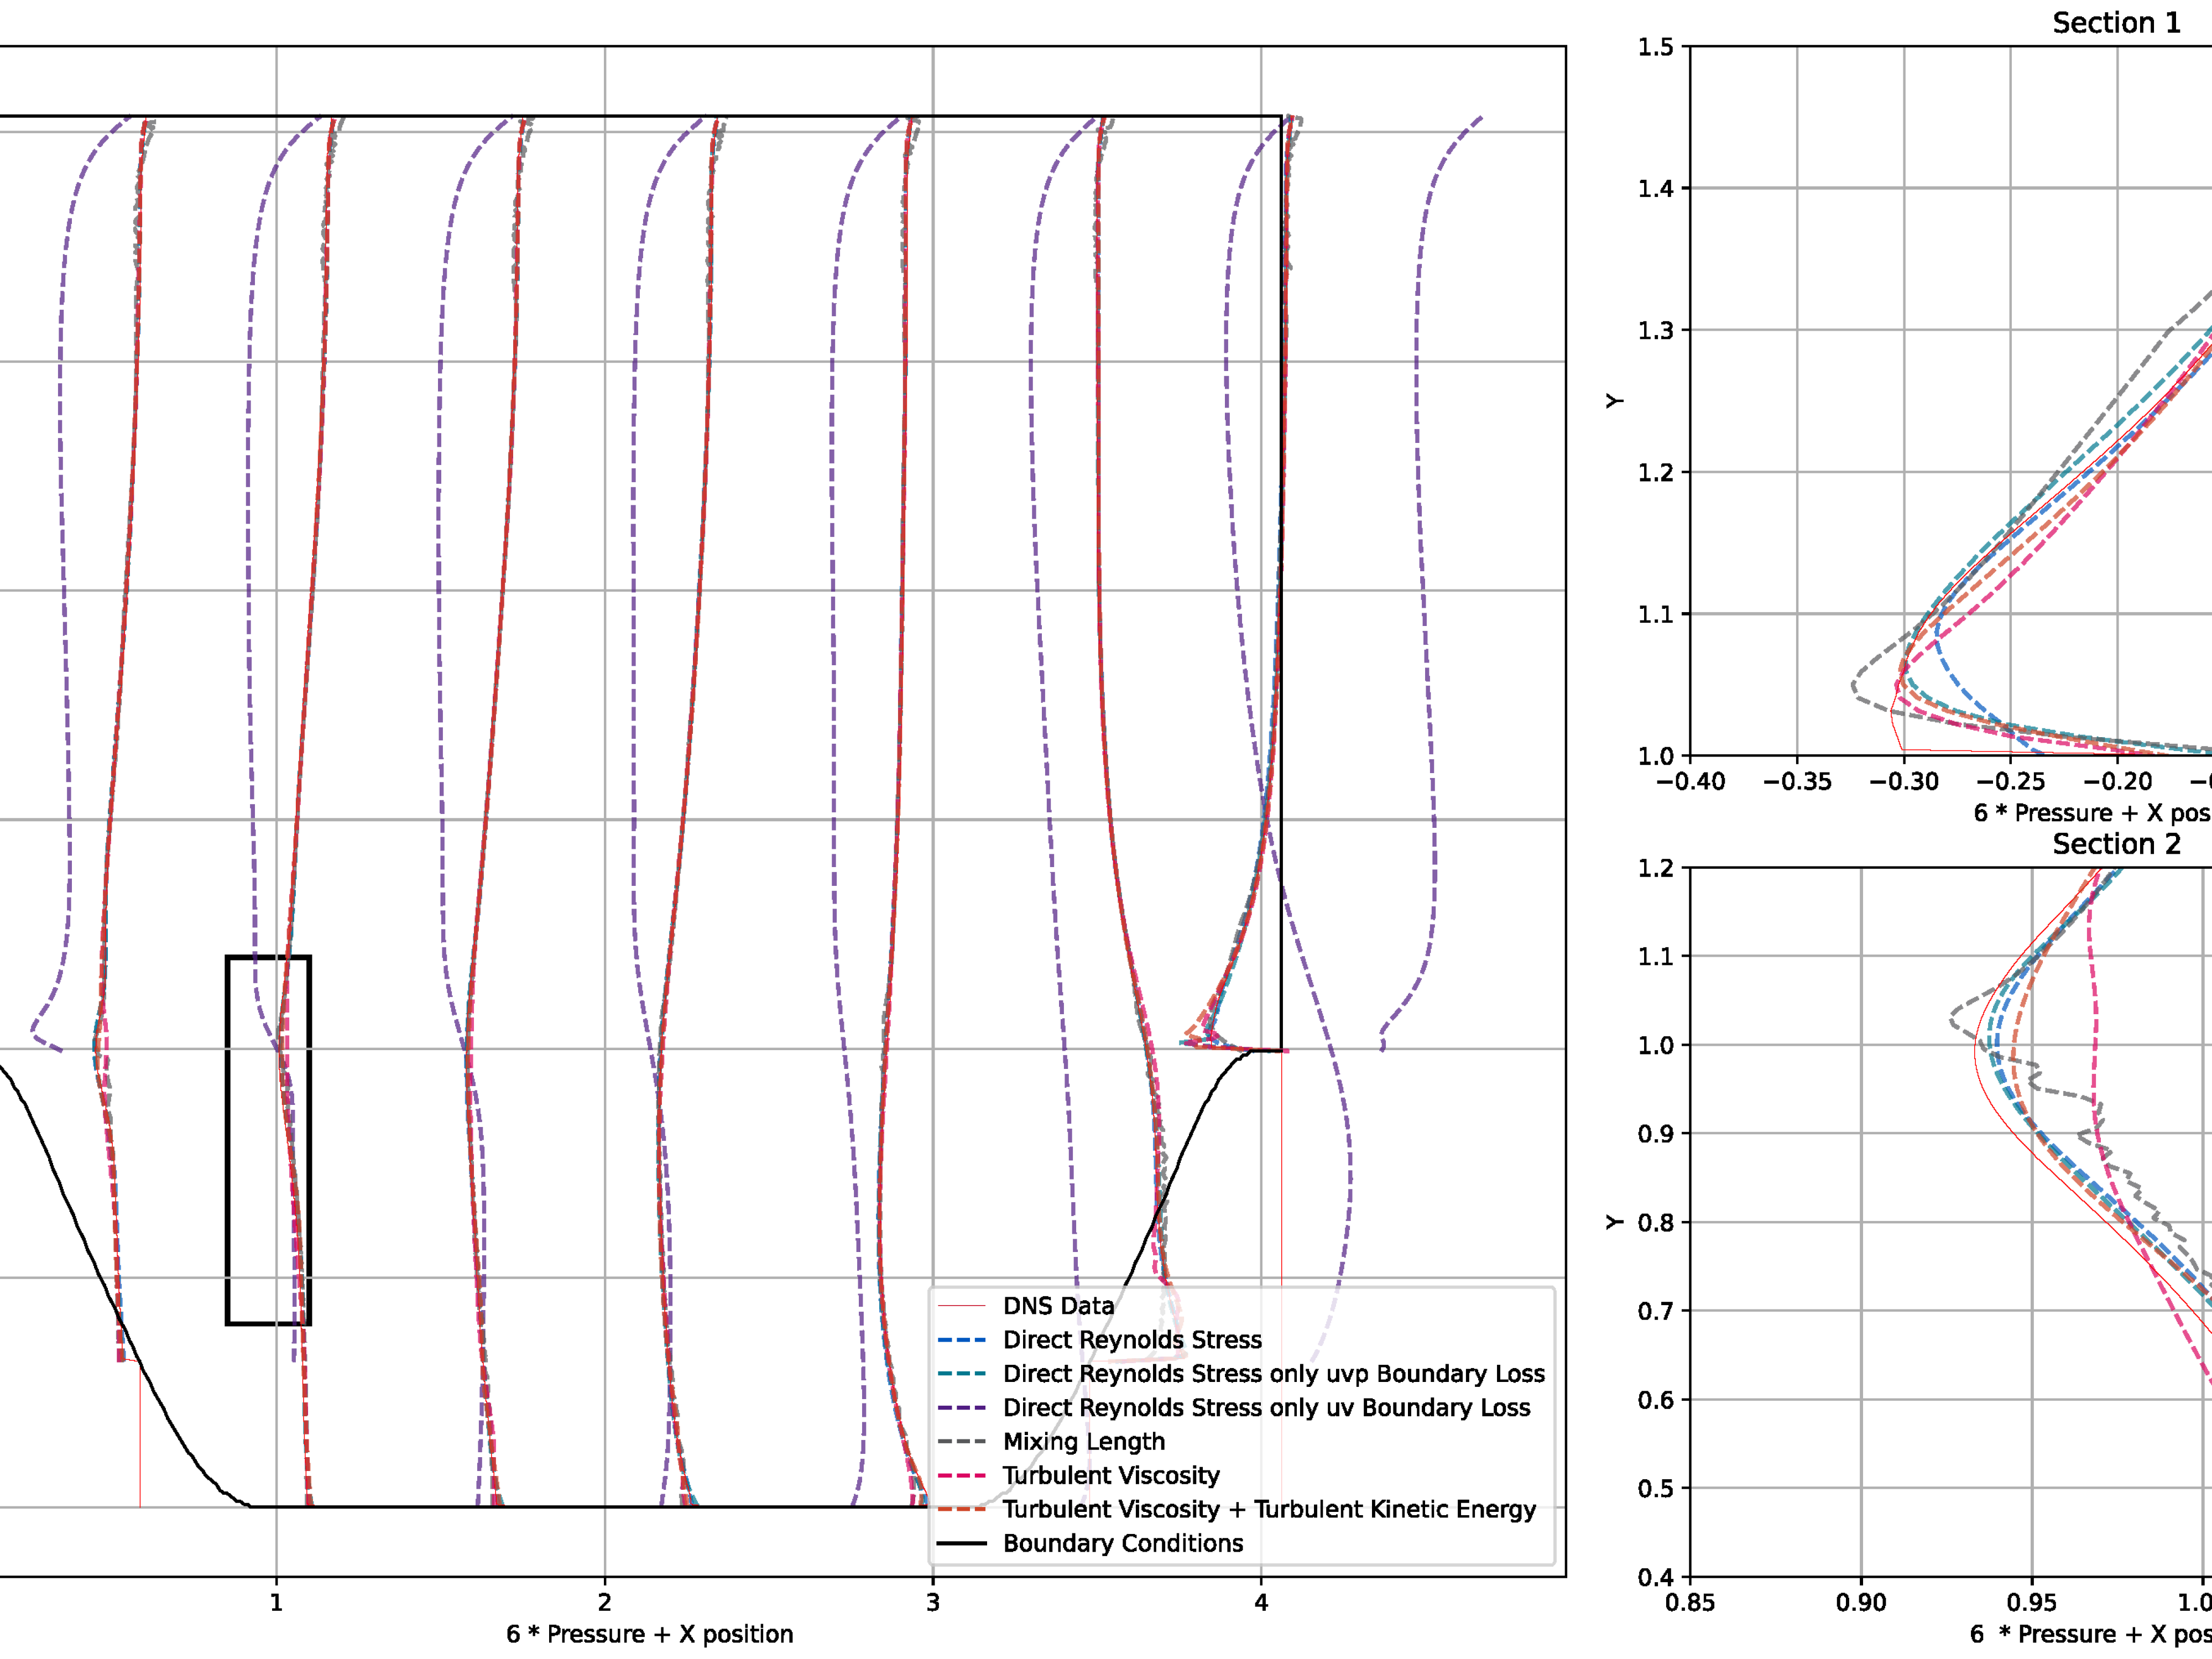Click the main plot x-axis label text
The width and height of the screenshot is (2212, 1659).
649,1634
